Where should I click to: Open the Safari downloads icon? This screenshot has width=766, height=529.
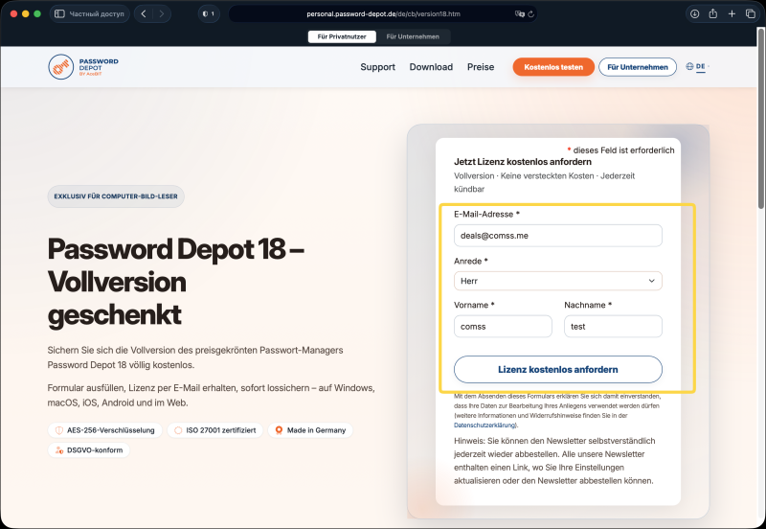pos(694,13)
